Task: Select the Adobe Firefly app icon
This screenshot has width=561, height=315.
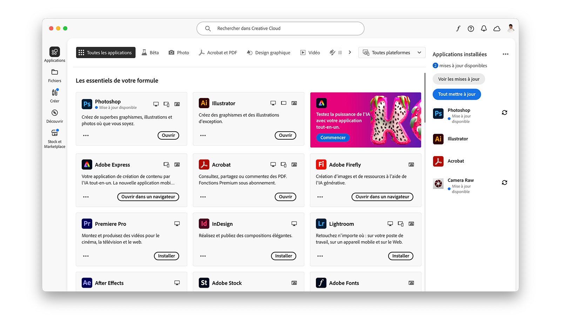Action: coord(321,164)
